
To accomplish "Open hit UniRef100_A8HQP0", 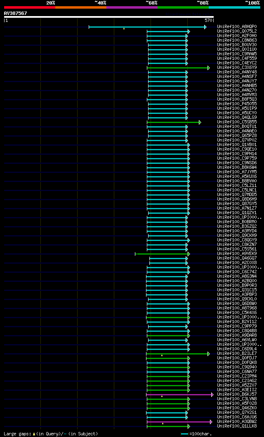I will click(x=237, y=27).
